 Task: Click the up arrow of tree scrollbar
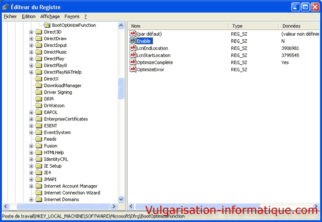pos(121,26)
